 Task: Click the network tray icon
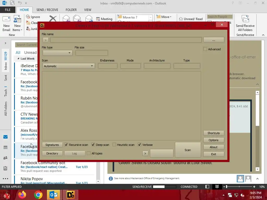point(236,195)
